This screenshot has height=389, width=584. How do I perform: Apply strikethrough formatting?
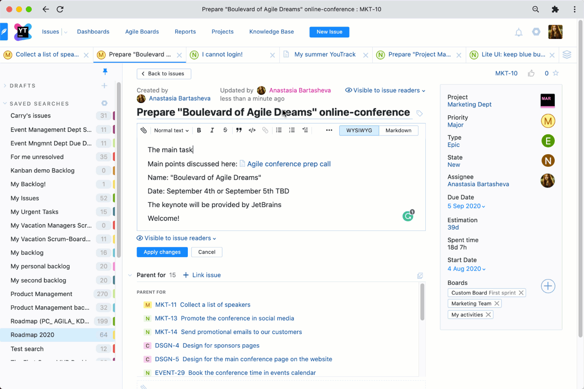225,130
